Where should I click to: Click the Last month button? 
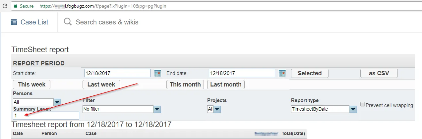click(226, 85)
